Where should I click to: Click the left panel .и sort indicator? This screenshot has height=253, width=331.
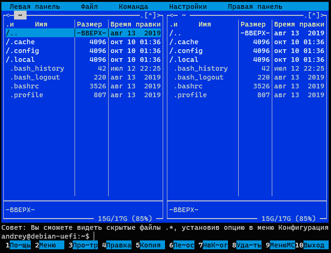click(x=10, y=24)
